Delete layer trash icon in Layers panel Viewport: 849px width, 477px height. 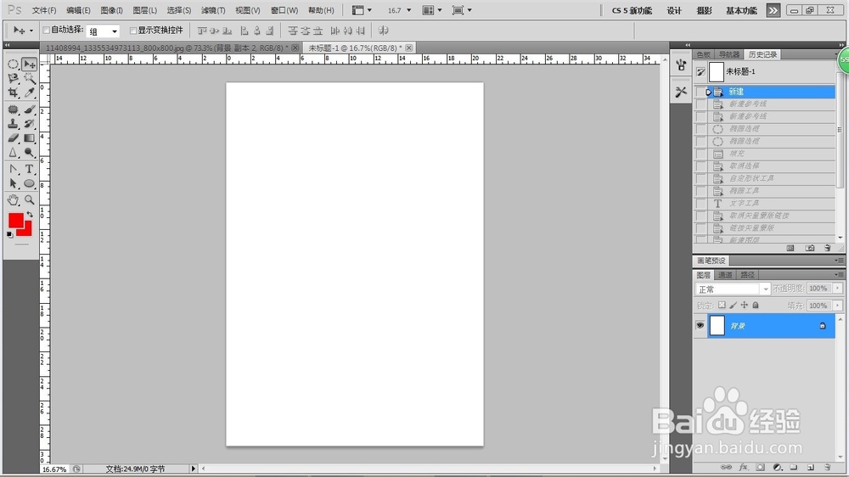pos(827,467)
